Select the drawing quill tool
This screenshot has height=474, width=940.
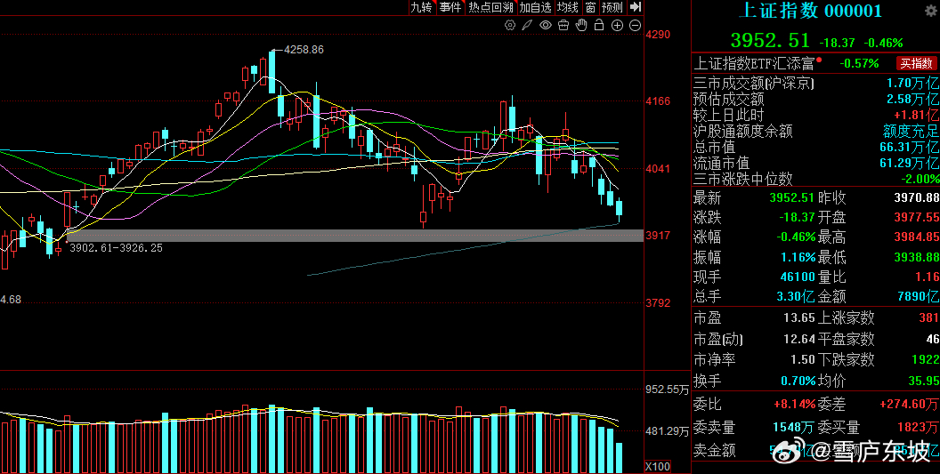coord(527,25)
